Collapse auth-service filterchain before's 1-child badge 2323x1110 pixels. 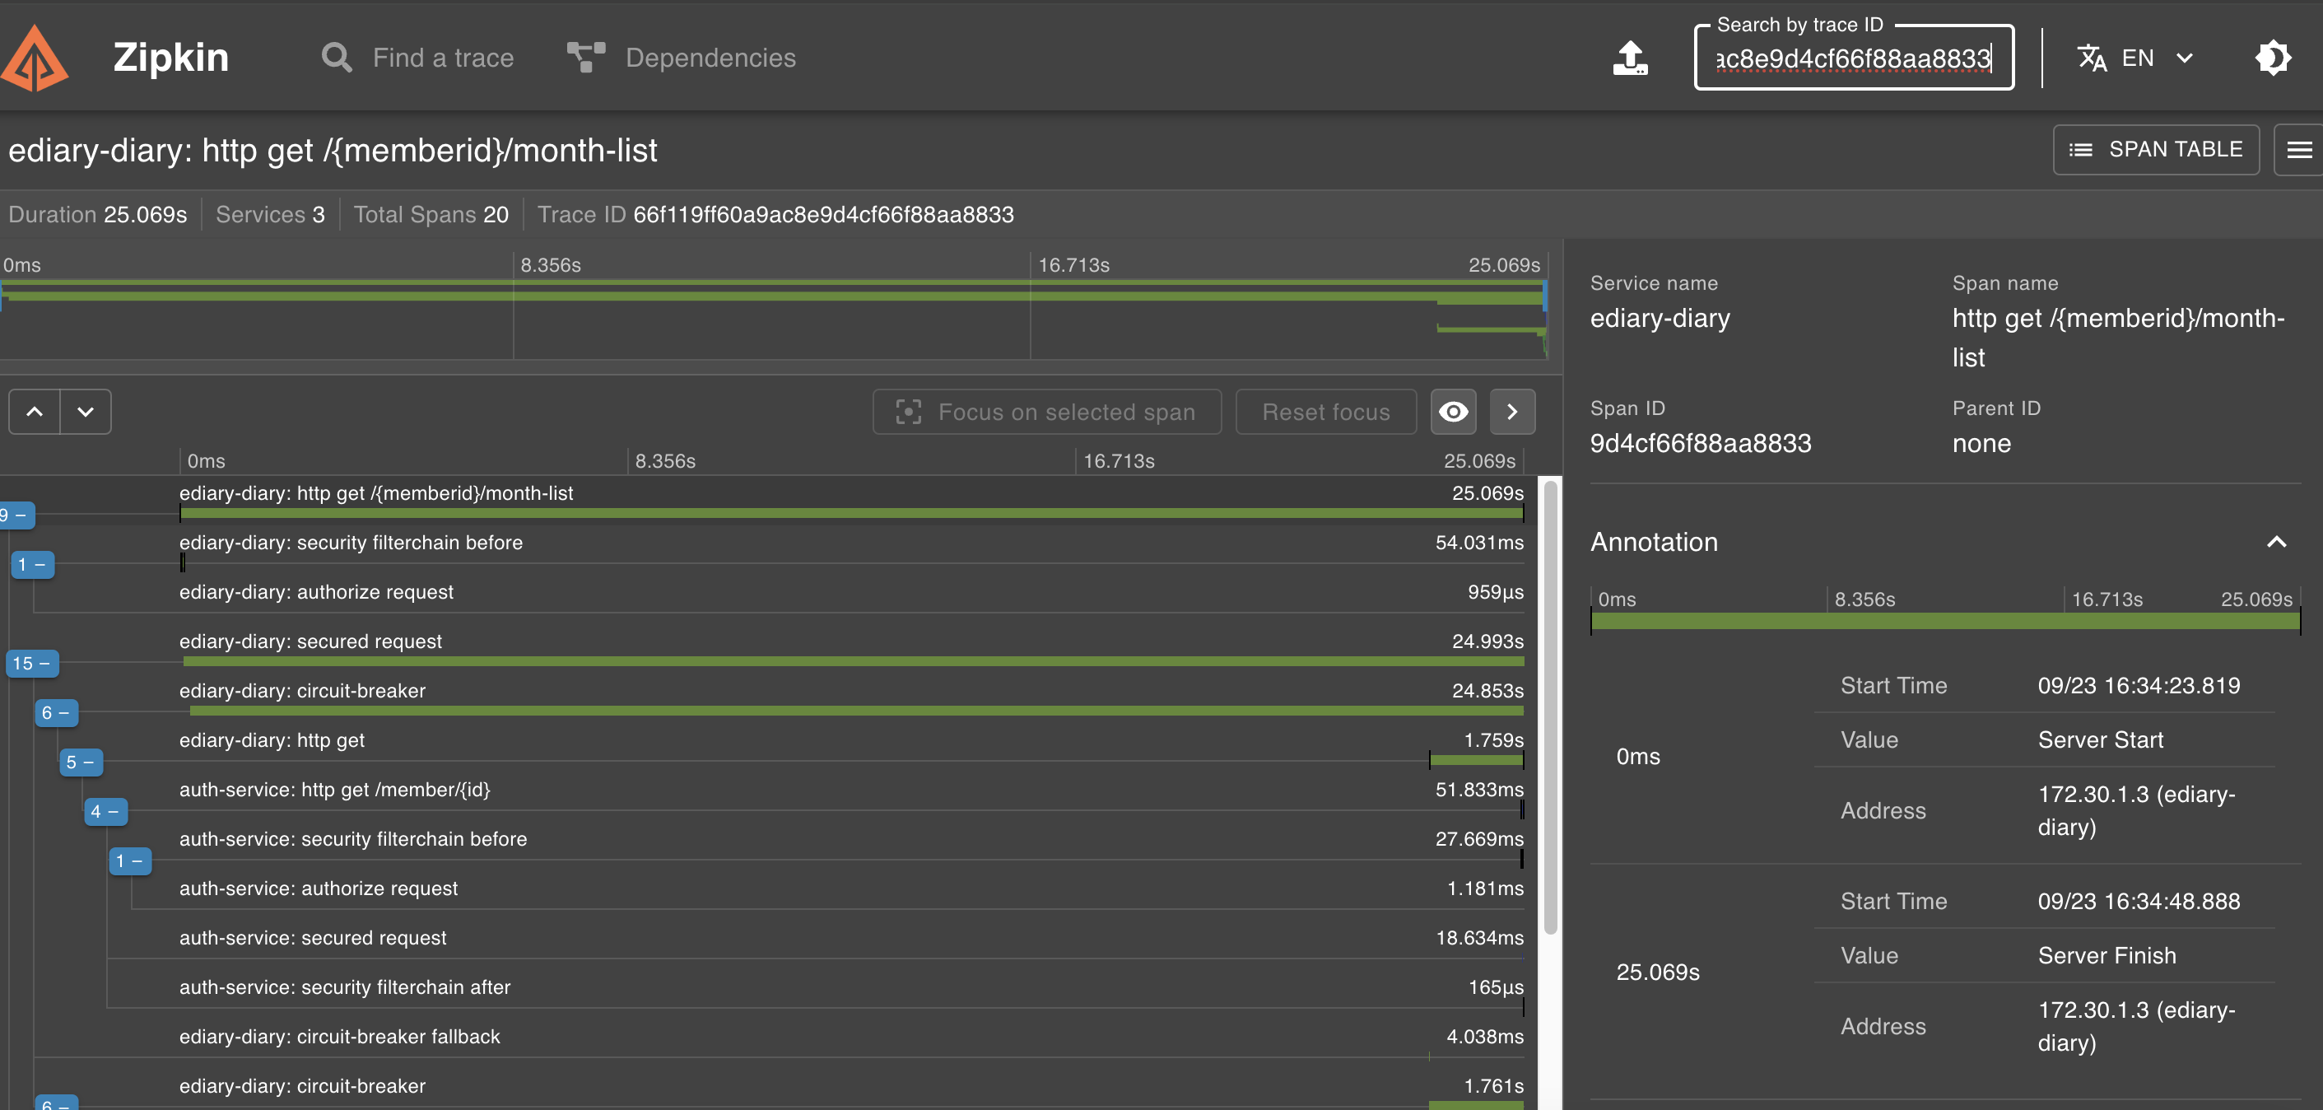point(130,861)
